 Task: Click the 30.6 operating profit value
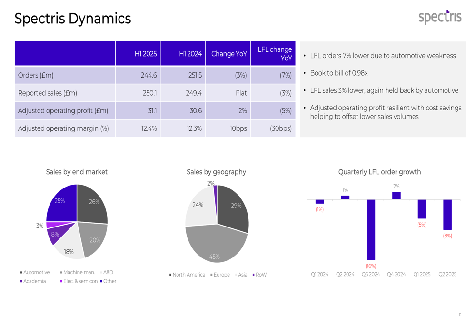point(196,111)
